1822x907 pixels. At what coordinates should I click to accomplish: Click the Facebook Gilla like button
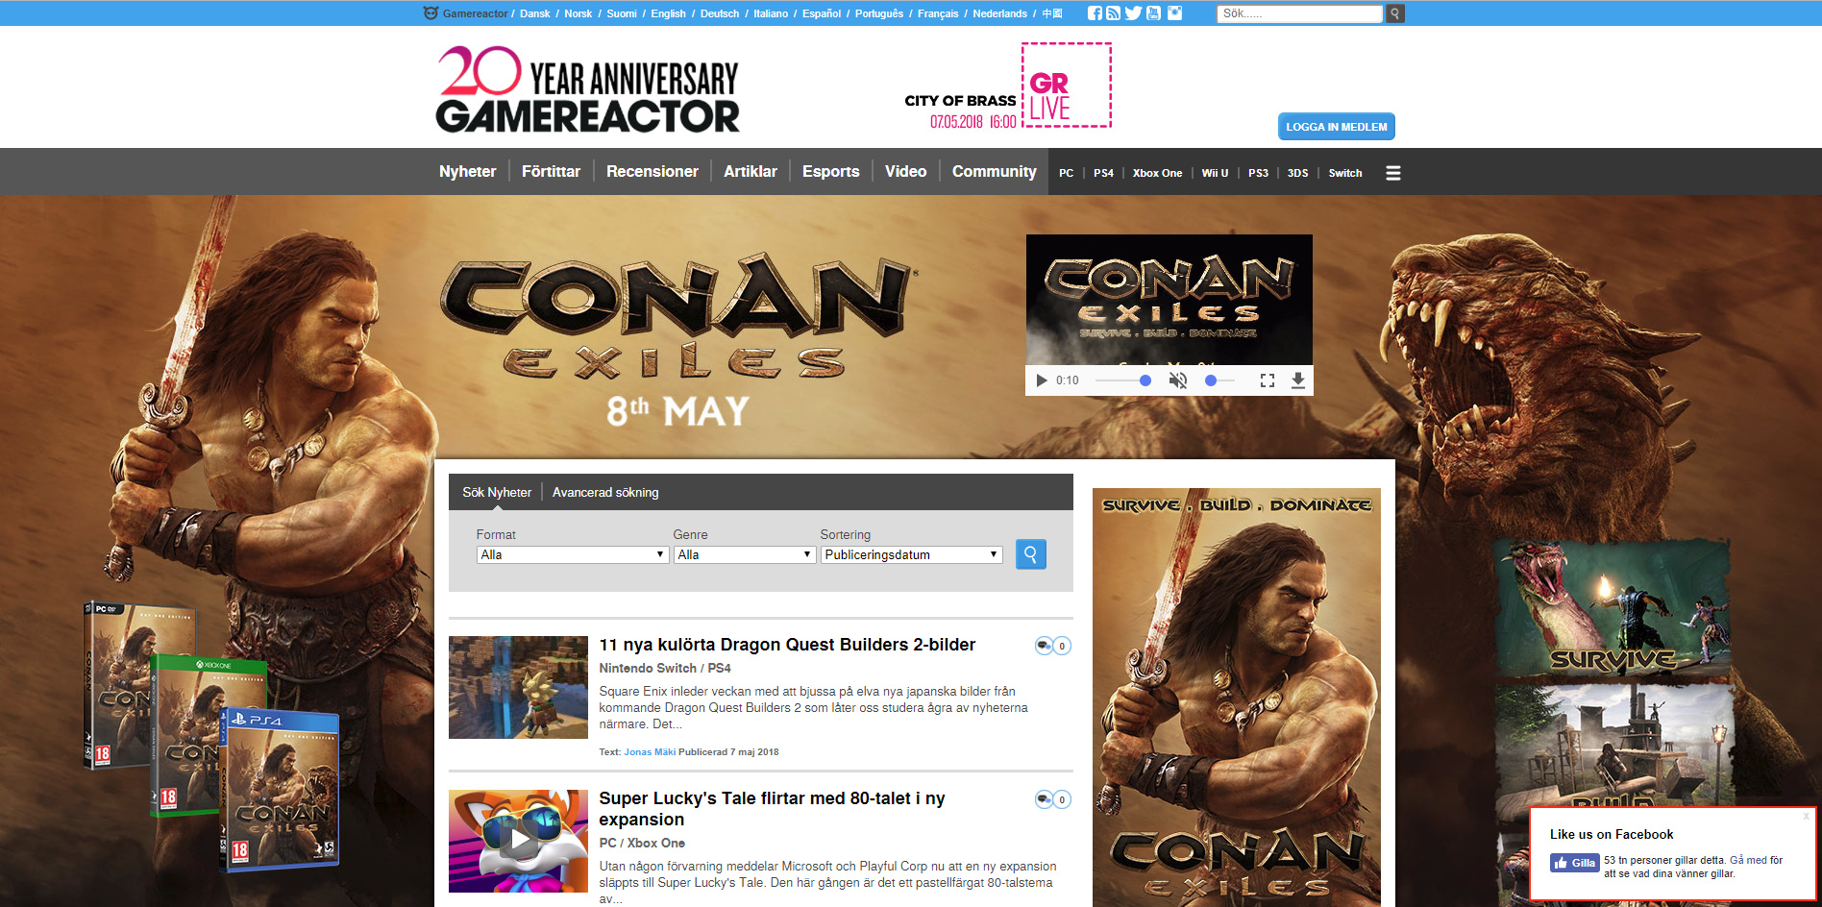click(x=1574, y=863)
